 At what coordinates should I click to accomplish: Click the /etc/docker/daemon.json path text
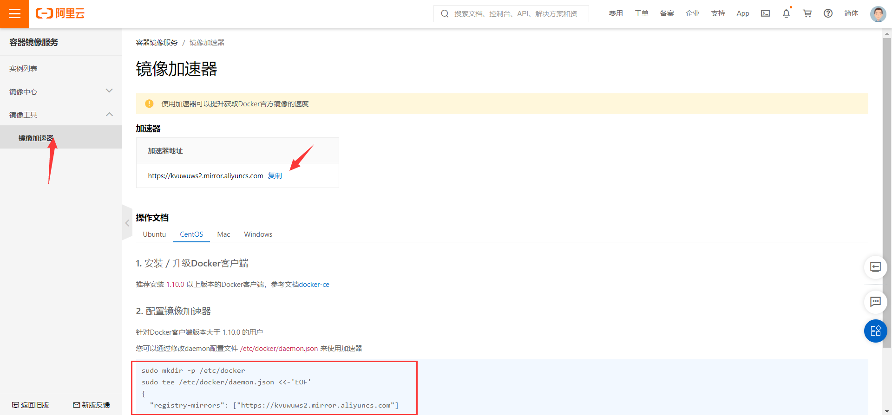[x=279, y=349]
